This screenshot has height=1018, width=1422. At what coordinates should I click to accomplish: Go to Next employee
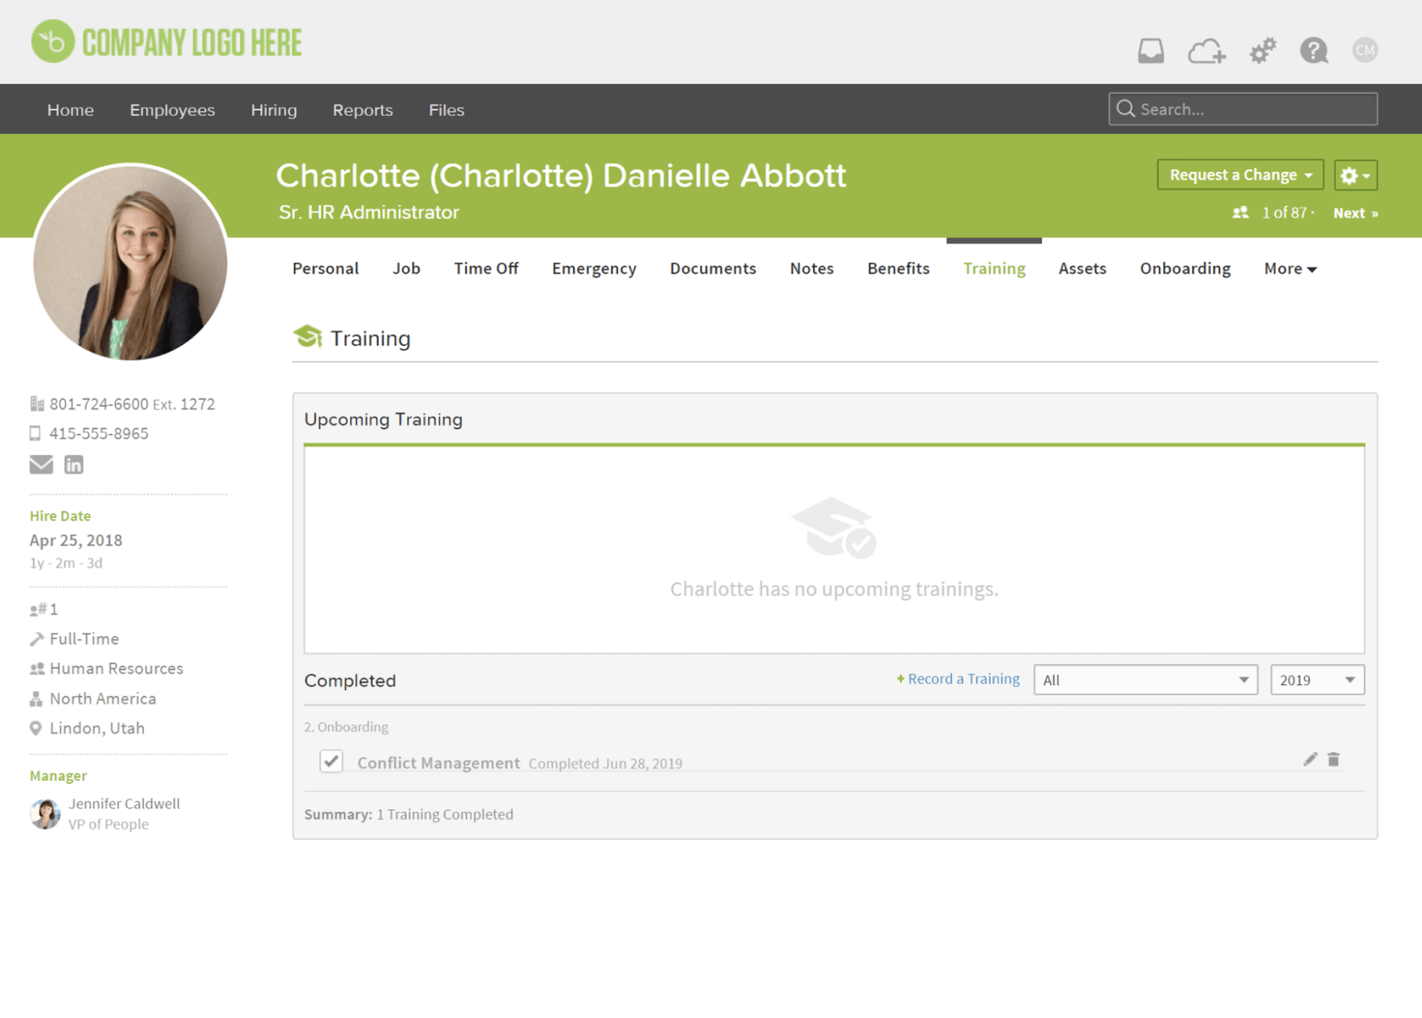(x=1355, y=213)
